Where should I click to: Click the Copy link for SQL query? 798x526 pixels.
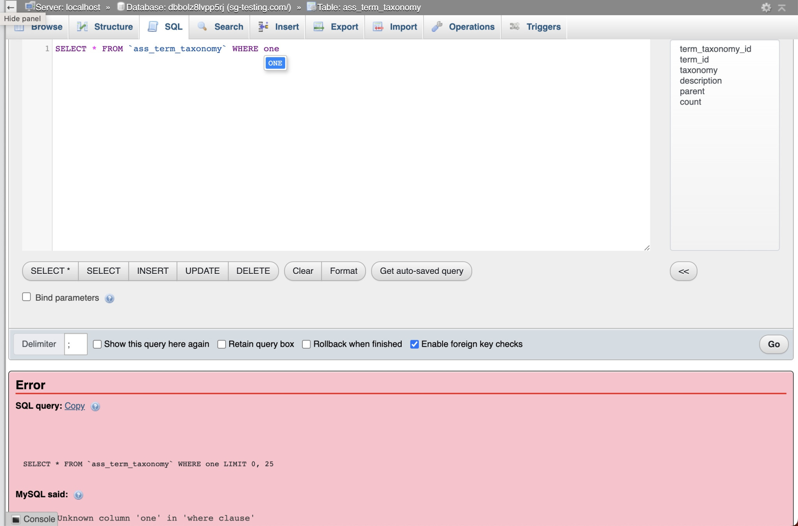74,406
